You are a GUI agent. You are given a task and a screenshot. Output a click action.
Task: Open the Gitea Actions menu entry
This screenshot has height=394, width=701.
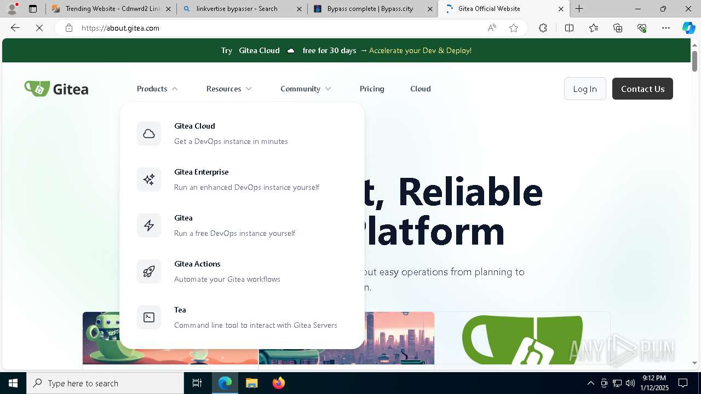pyautogui.click(x=242, y=271)
